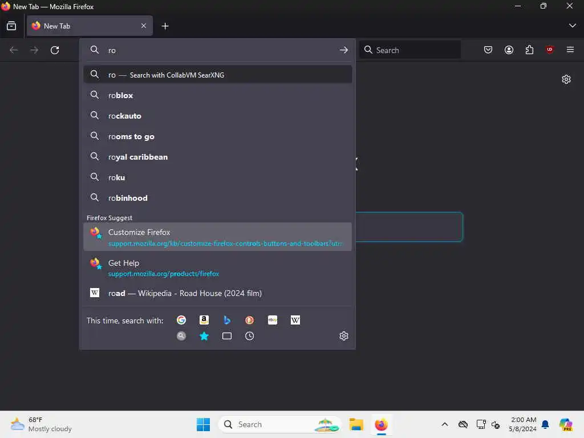Image resolution: width=584 pixels, height=438 pixels.
Task: Choose the 'rockauto' suggestion
Action: [218, 116]
